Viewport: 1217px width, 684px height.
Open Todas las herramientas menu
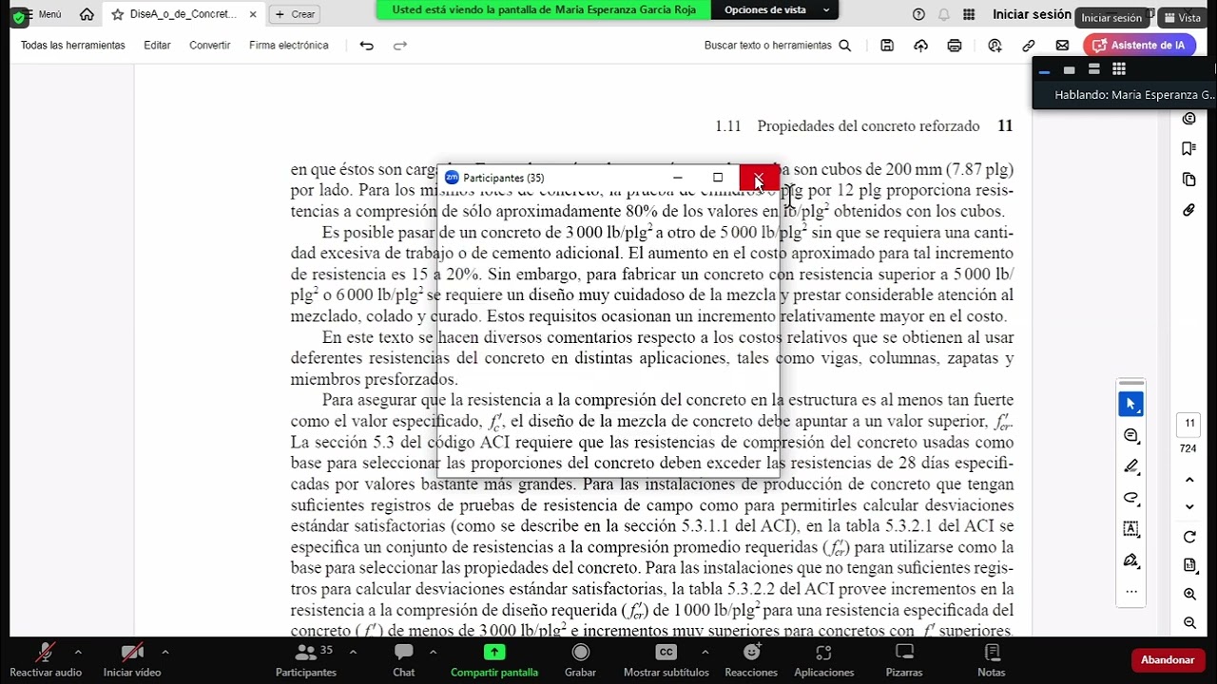point(73,46)
